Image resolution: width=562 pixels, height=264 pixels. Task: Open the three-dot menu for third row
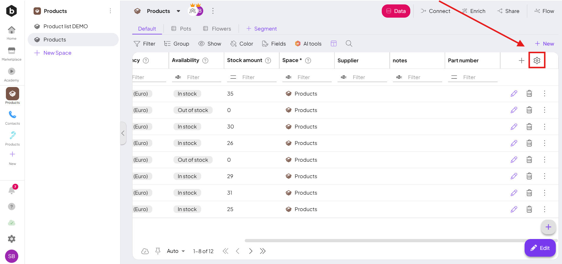[544, 126]
